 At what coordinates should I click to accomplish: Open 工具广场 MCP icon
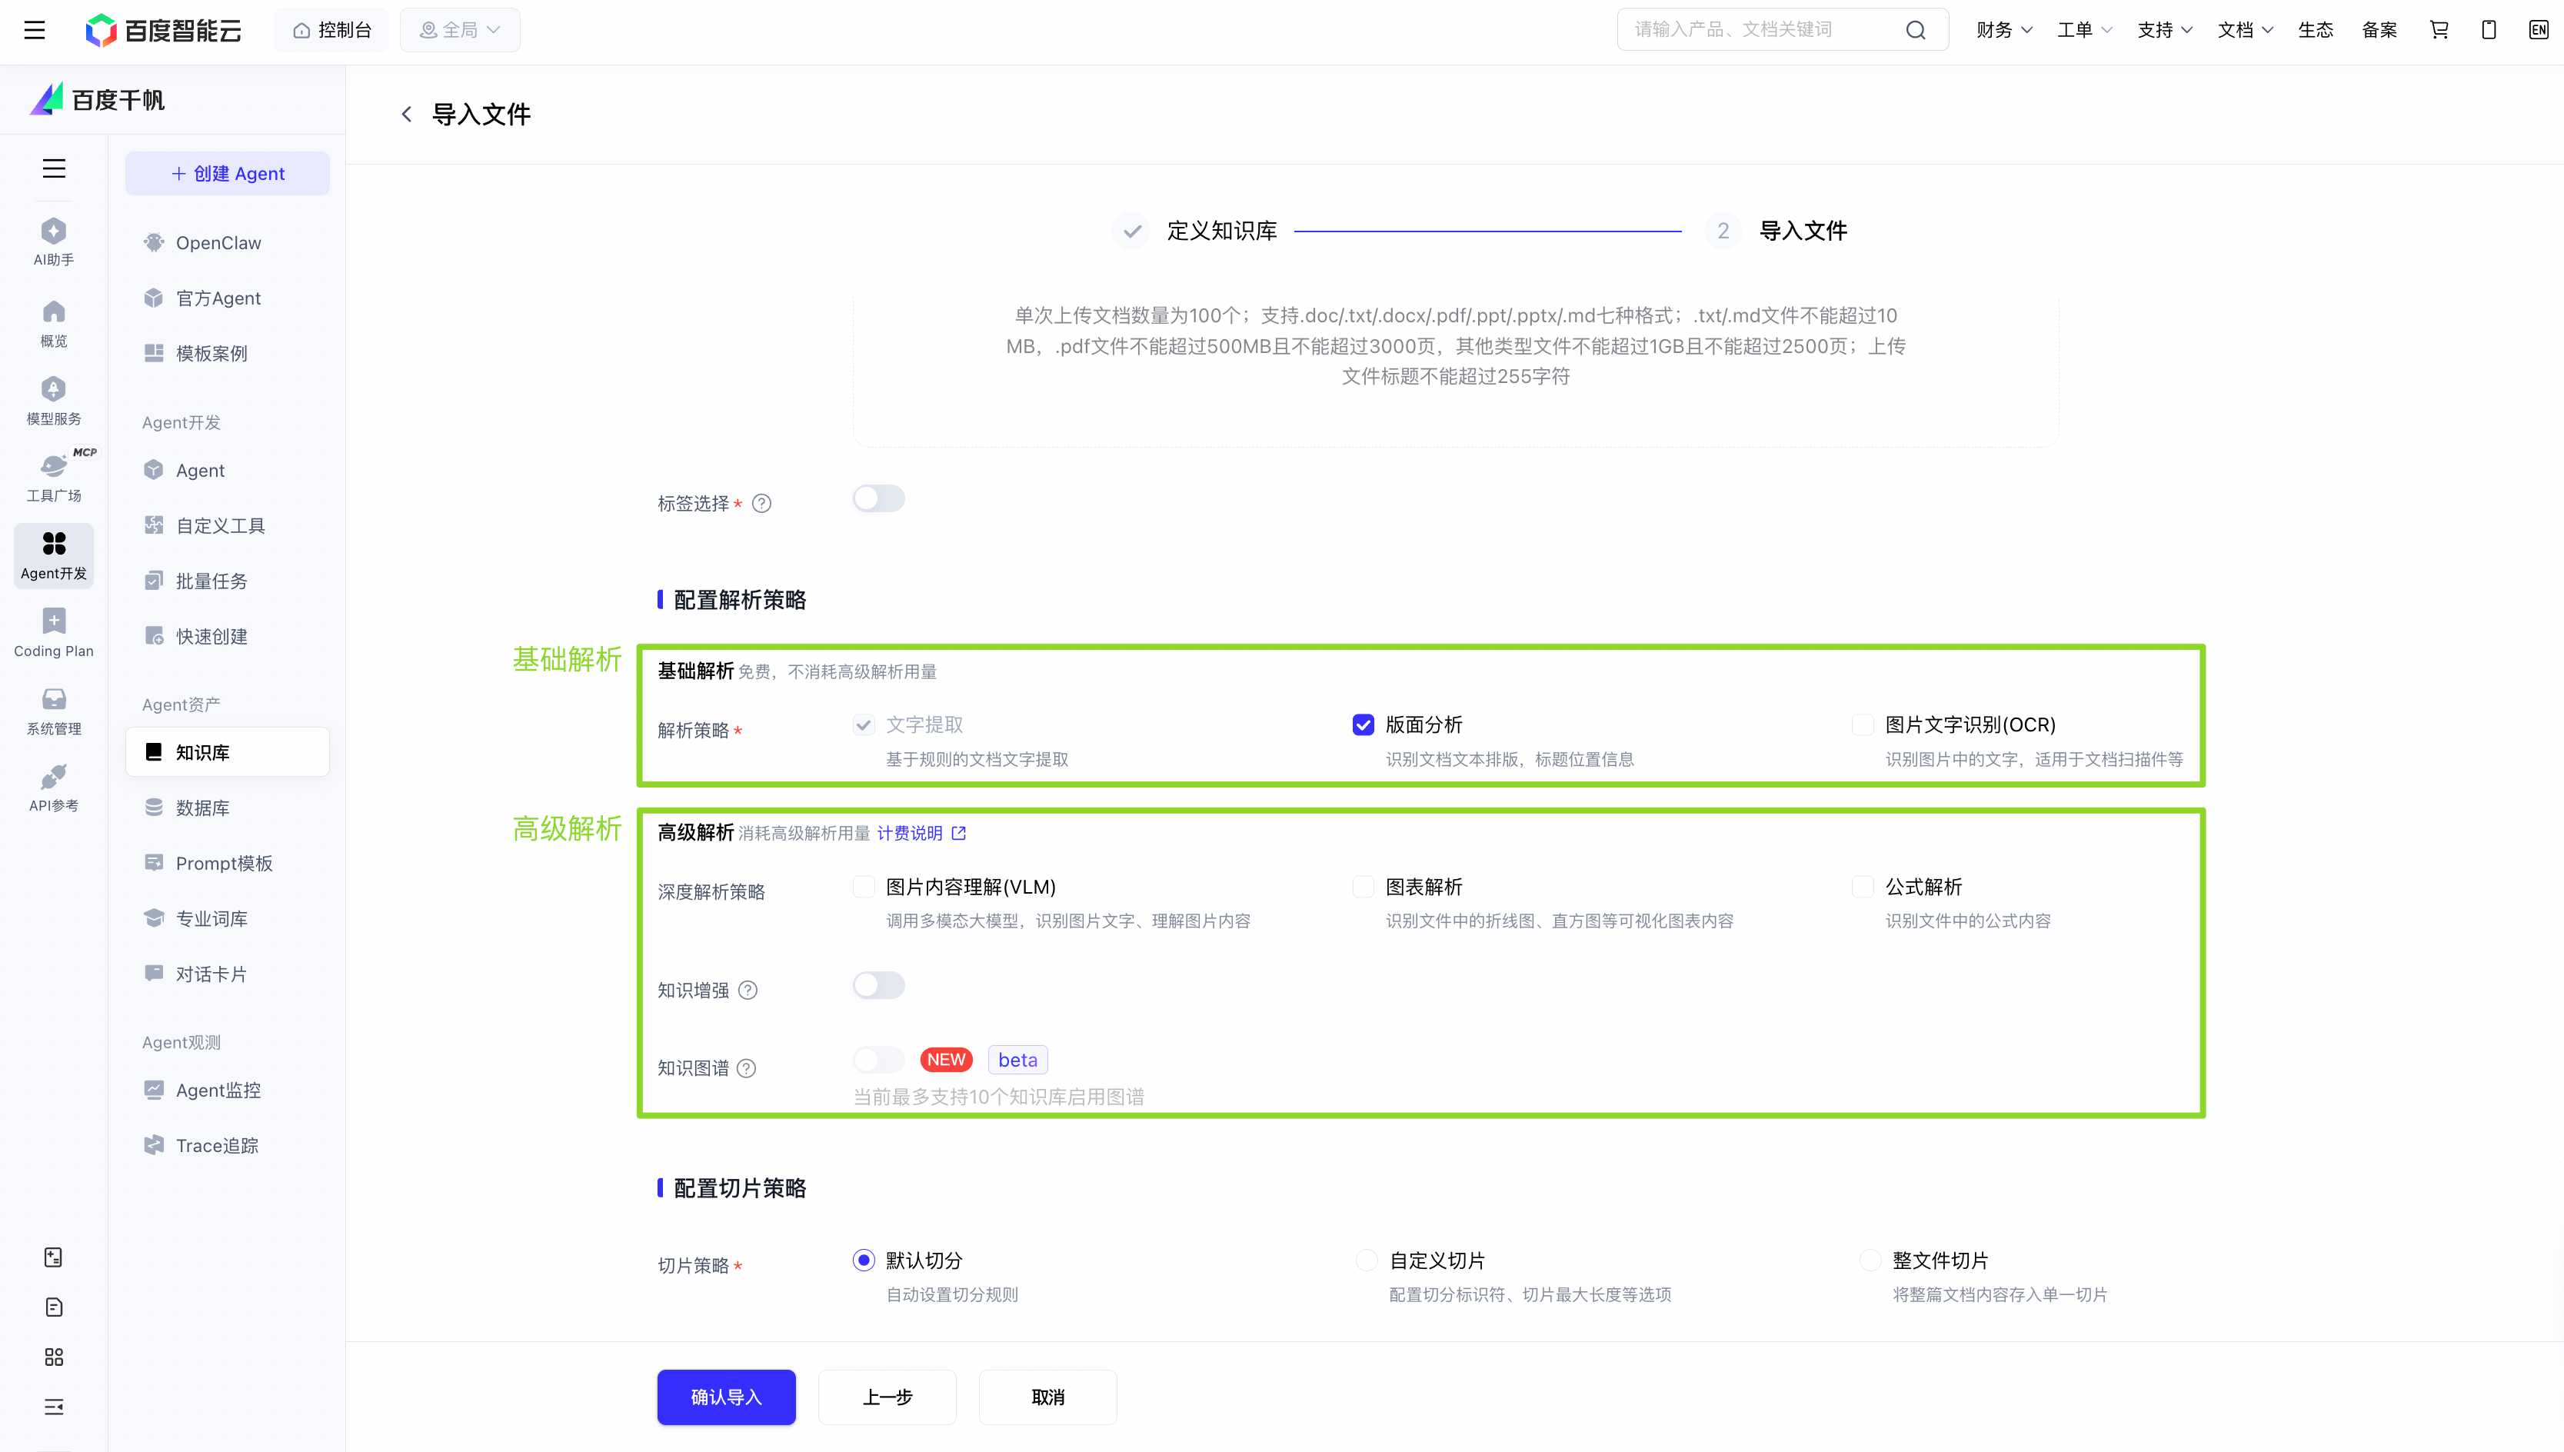click(54, 476)
